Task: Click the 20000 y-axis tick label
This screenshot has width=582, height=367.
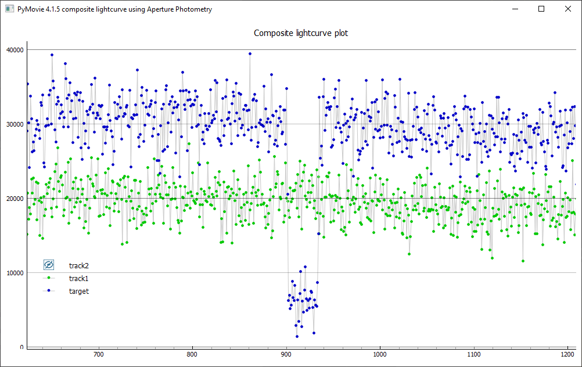Action: 15,199
